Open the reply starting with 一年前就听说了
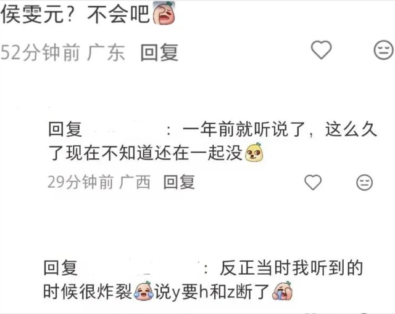Viewport: 395px width, 314px height. [x=212, y=141]
